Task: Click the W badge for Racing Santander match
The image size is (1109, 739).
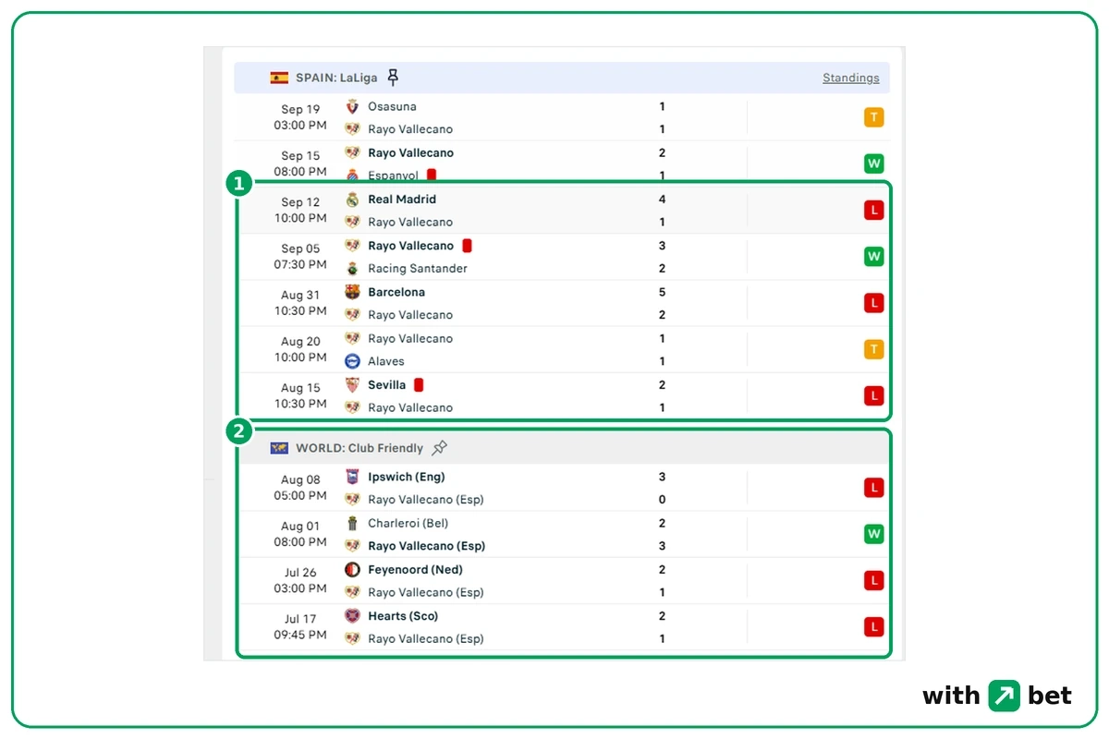Action: point(873,257)
